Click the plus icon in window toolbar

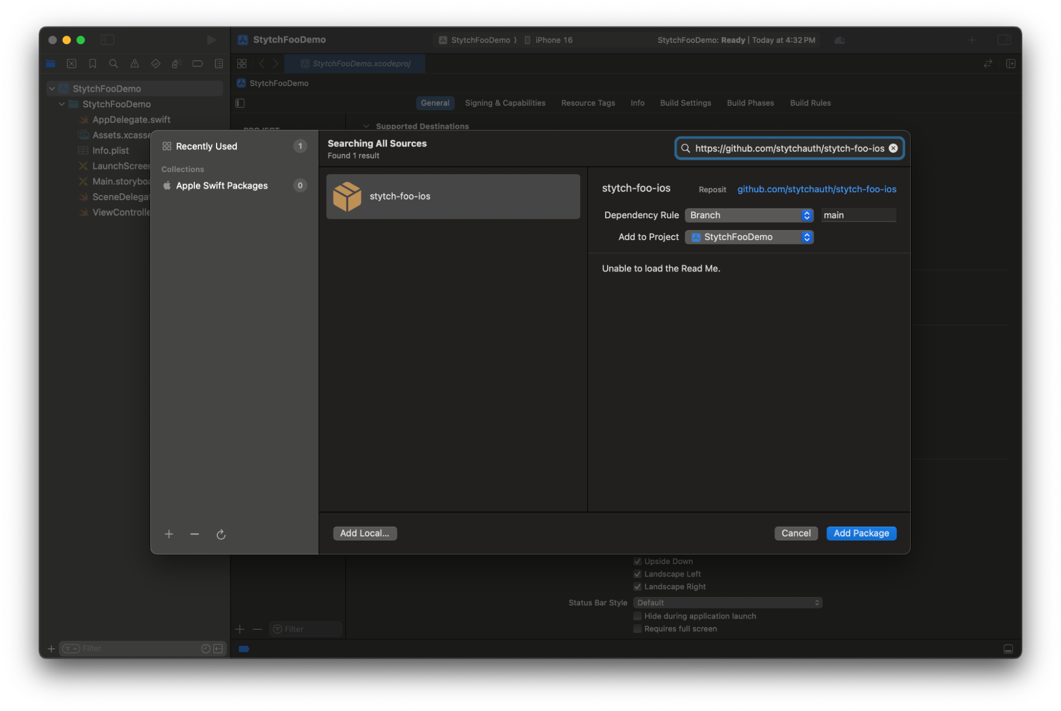[972, 40]
